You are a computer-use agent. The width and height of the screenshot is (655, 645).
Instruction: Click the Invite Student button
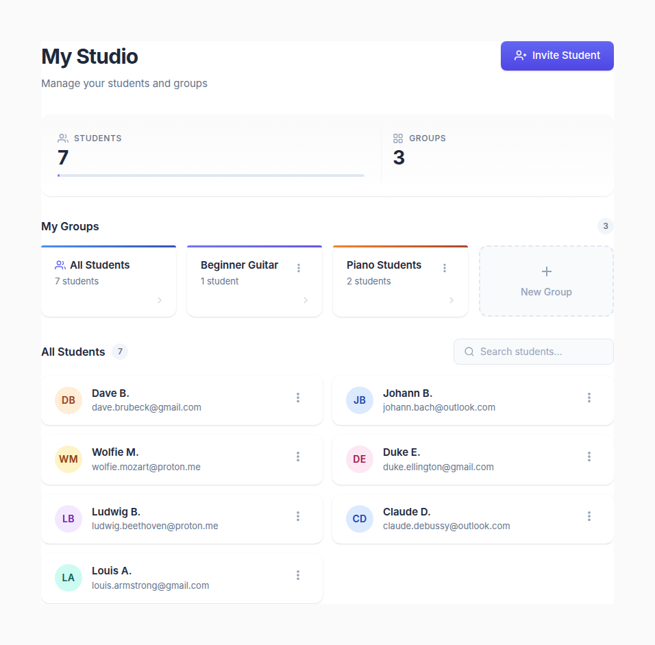(557, 56)
